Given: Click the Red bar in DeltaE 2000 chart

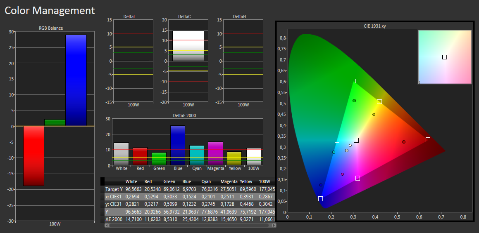Looking at the screenshot, I should [x=140, y=156].
